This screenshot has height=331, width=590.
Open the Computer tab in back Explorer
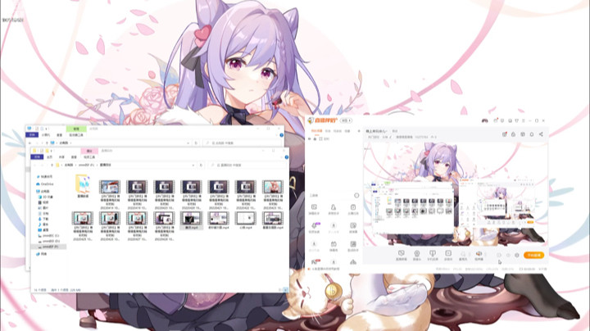pyautogui.click(x=46, y=134)
